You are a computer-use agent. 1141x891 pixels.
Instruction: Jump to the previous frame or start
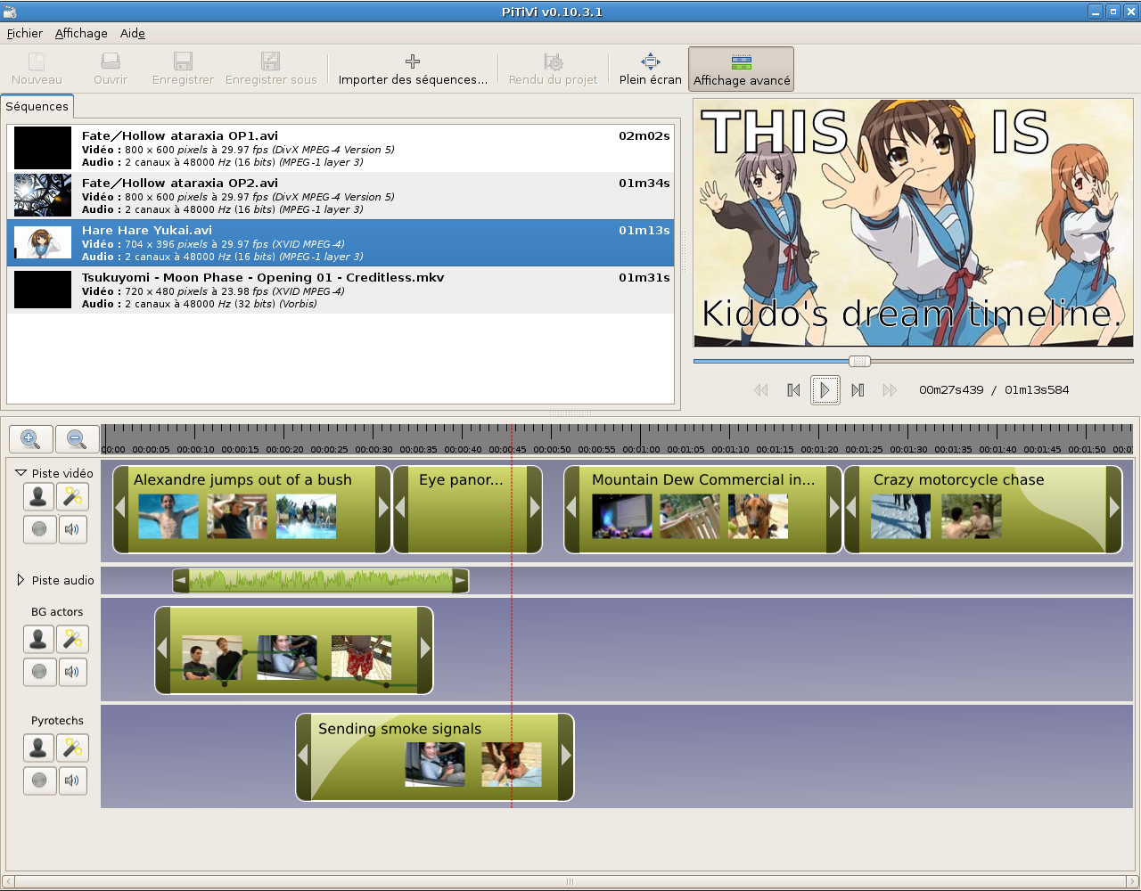point(793,390)
